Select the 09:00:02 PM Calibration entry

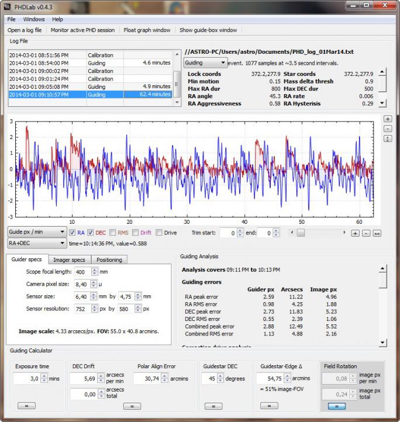click(x=90, y=71)
